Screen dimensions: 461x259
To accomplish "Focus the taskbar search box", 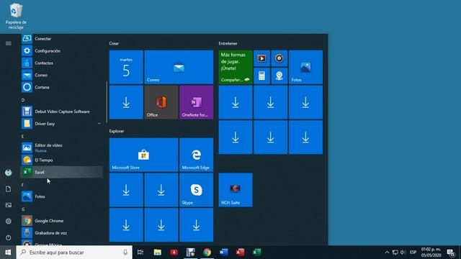I will [74, 253].
